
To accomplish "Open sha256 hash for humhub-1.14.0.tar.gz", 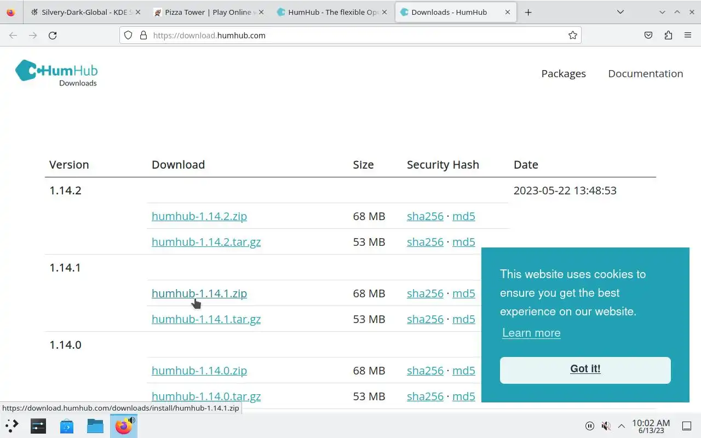I will (425, 396).
